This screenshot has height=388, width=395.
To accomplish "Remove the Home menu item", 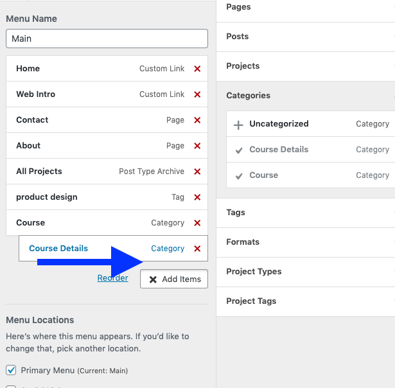I will coord(197,69).
